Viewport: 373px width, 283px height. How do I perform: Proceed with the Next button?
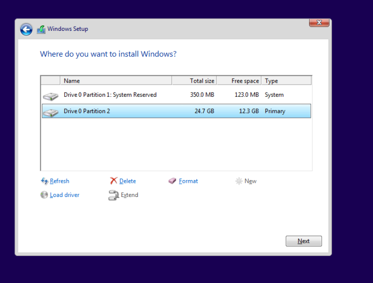(304, 241)
